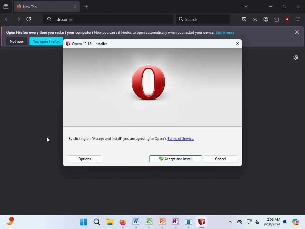This screenshot has width=305, height=229.
Task: Open OneNote from the taskbar
Action: (175, 222)
